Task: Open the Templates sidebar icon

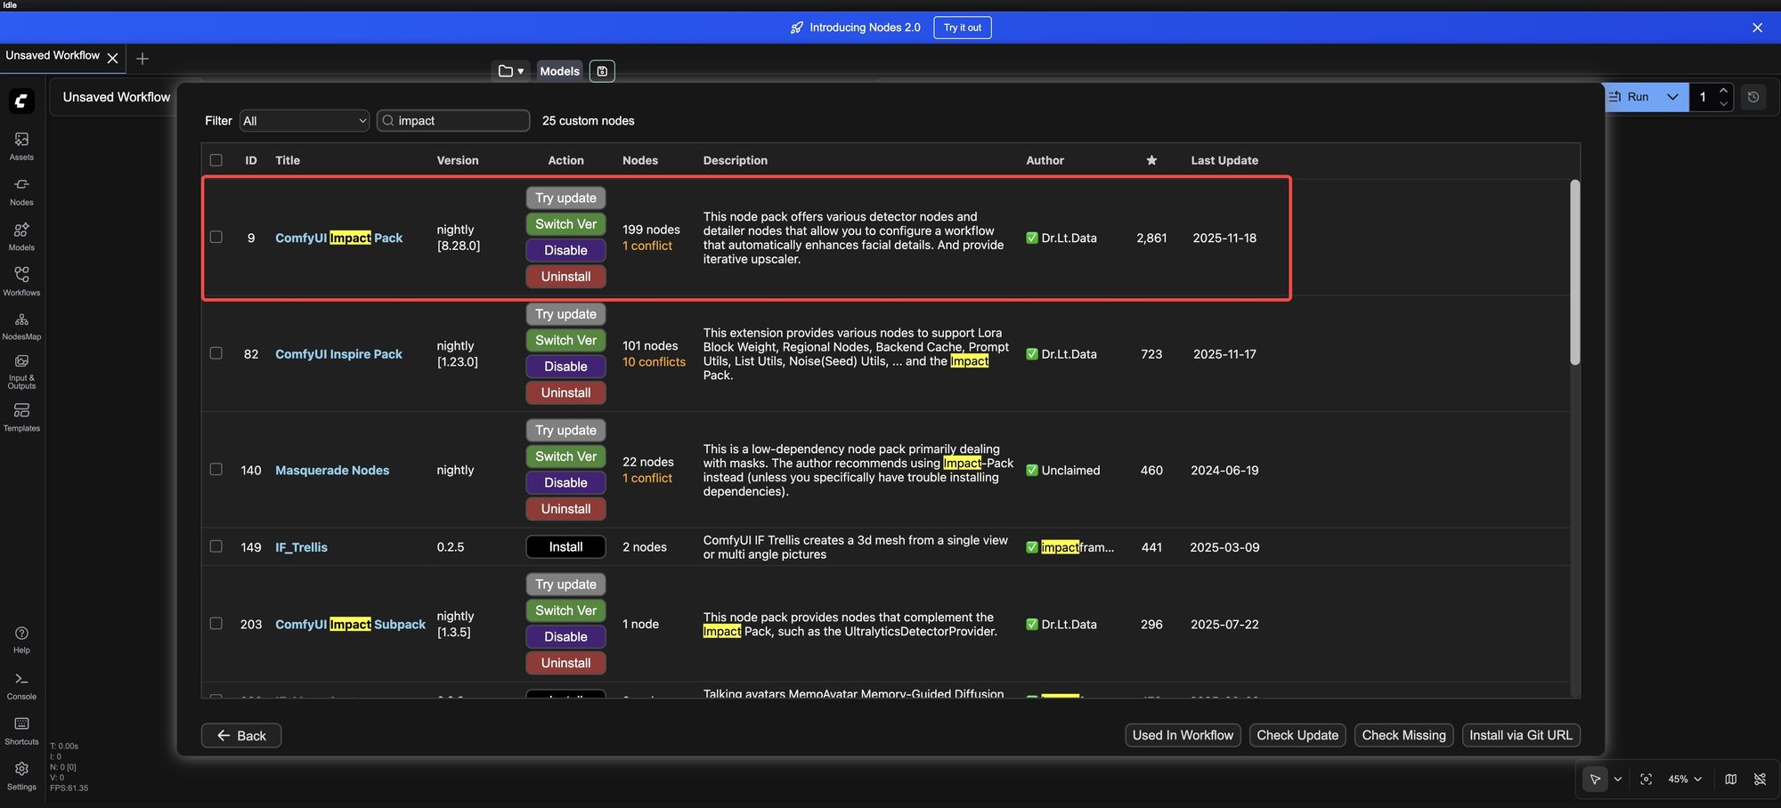Action: point(21,416)
